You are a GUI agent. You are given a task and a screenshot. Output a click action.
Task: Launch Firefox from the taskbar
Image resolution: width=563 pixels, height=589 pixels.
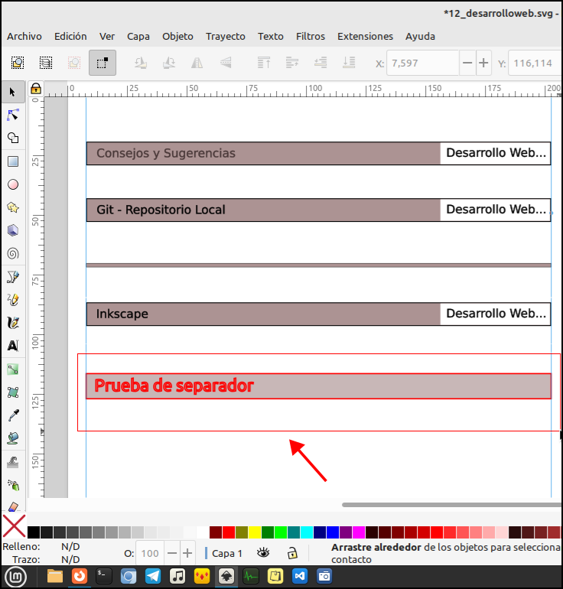(x=80, y=576)
